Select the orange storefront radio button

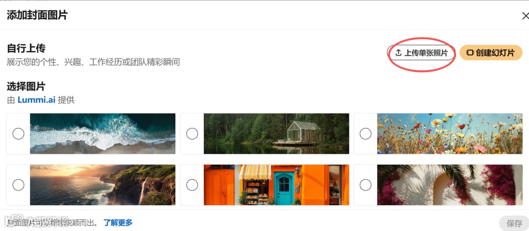[x=192, y=185]
